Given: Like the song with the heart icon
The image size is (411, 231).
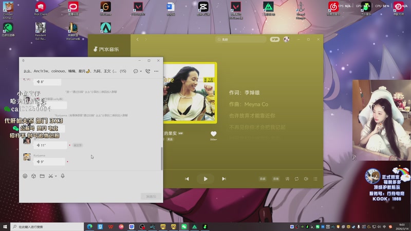Looking at the screenshot, I should (x=213, y=134).
